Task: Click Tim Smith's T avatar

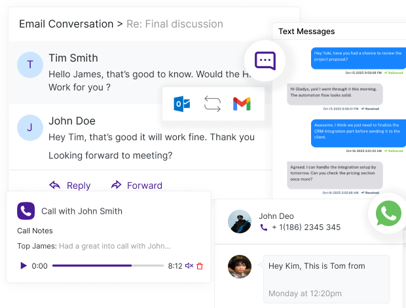Action: pyautogui.click(x=30, y=65)
